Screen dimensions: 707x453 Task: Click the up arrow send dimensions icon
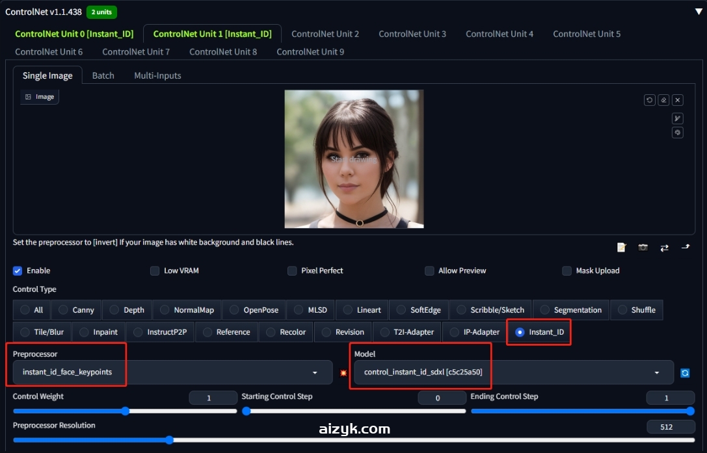tap(685, 248)
